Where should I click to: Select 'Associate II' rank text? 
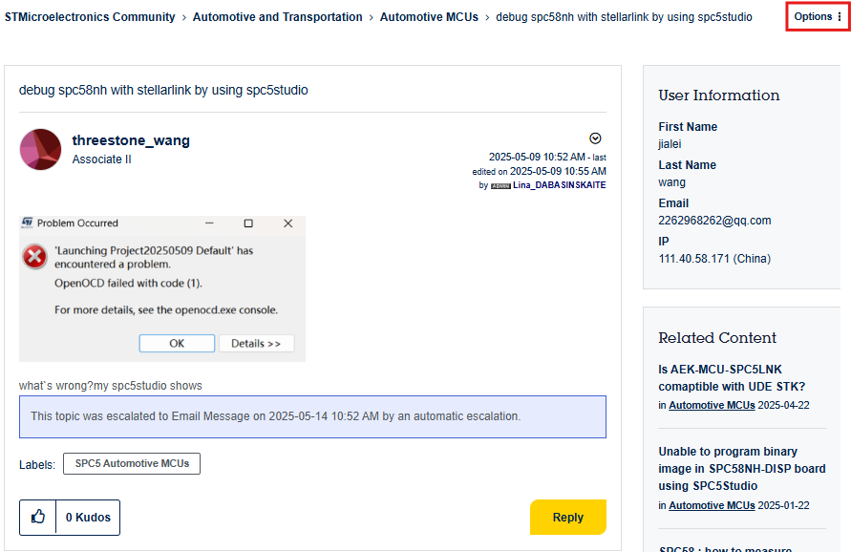(101, 159)
